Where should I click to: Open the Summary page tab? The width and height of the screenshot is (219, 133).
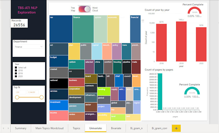tap(21, 128)
